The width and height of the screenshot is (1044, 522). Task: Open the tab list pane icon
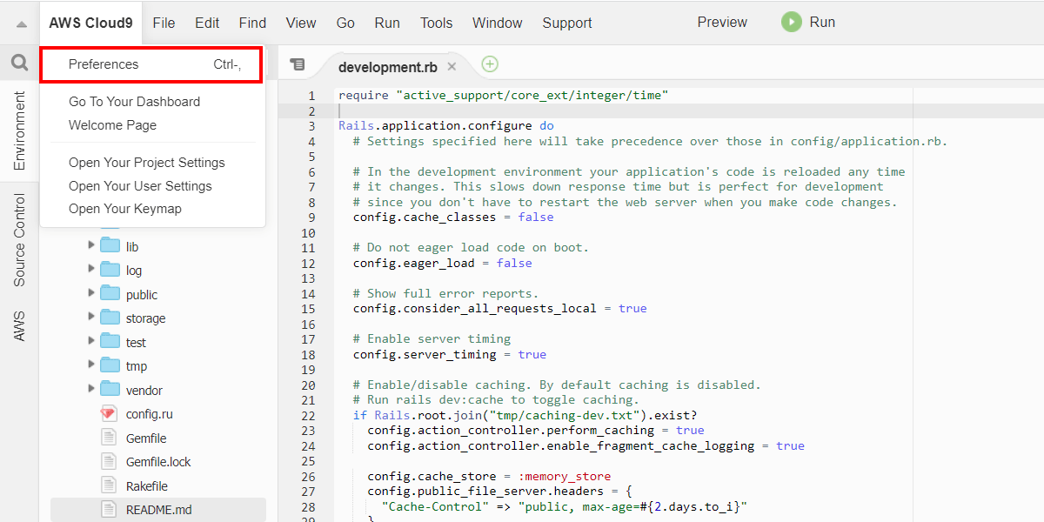click(298, 64)
